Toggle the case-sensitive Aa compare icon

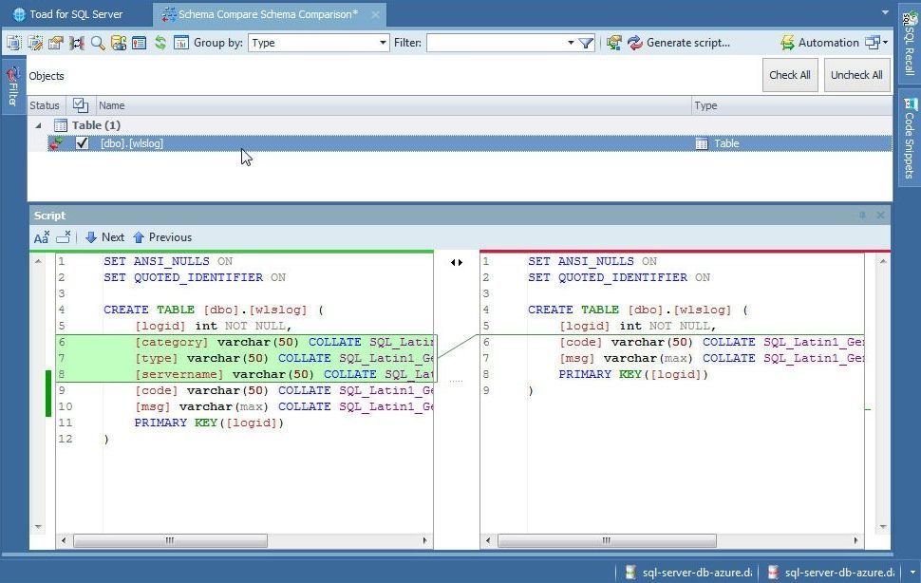[x=41, y=237]
